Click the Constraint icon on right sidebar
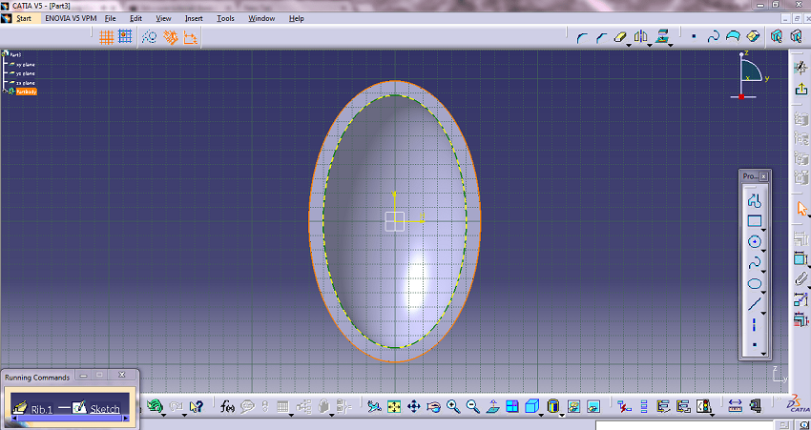The height and width of the screenshot is (430, 811). [801, 258]
